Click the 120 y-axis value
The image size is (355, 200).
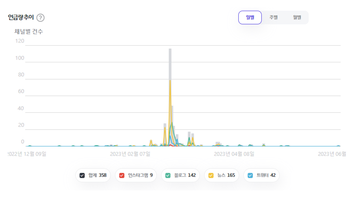click(x=19, y=41)
